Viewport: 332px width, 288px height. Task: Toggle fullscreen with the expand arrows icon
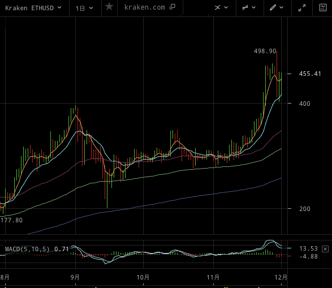click(x=302, y=8)
